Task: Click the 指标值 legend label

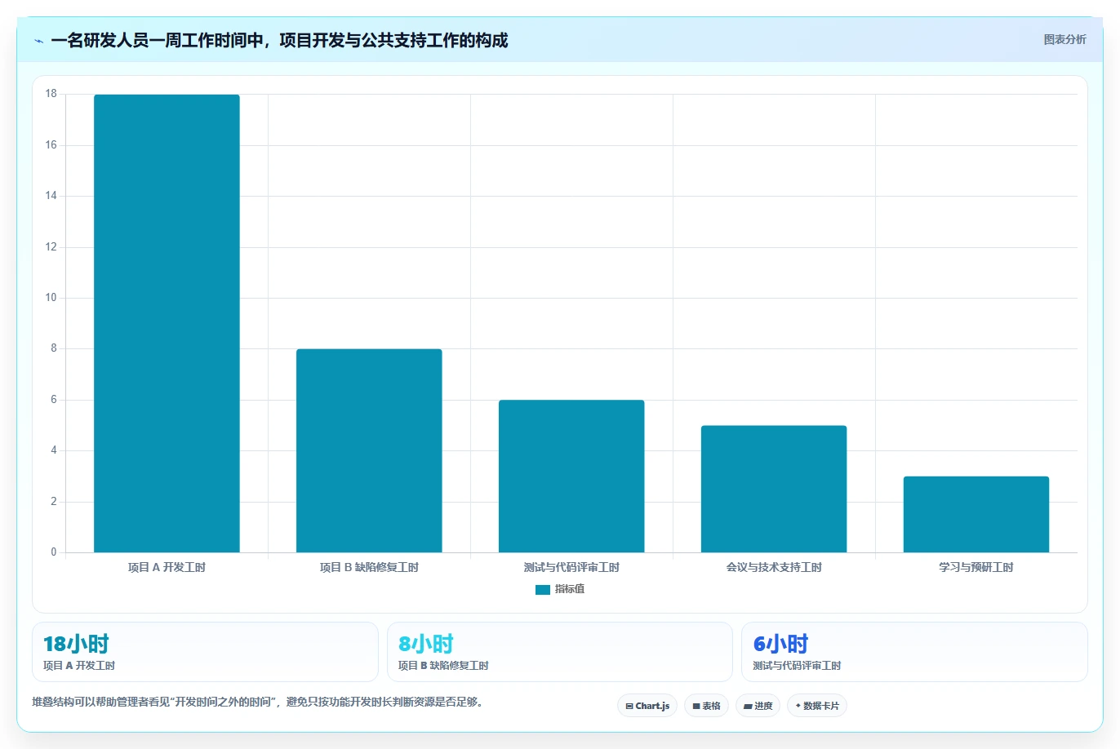Action: (570, 589)
